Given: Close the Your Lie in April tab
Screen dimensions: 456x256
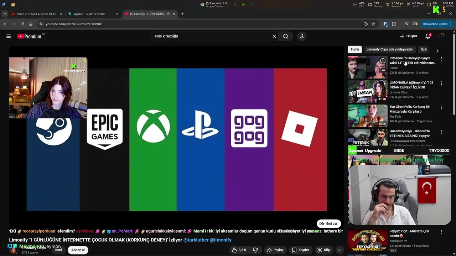Looking at the screenshot, I should click(x=61, y=14).
